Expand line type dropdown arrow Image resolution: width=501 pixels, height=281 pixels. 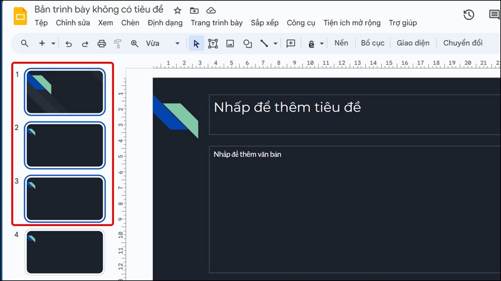pyautogui.click(x=276, y=43)
